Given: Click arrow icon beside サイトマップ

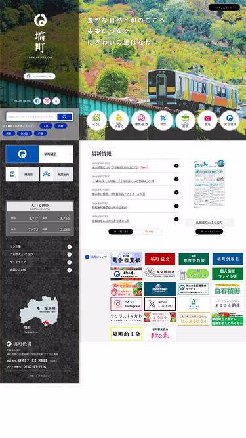Looking at the screenshot, I should coord(69,262).
